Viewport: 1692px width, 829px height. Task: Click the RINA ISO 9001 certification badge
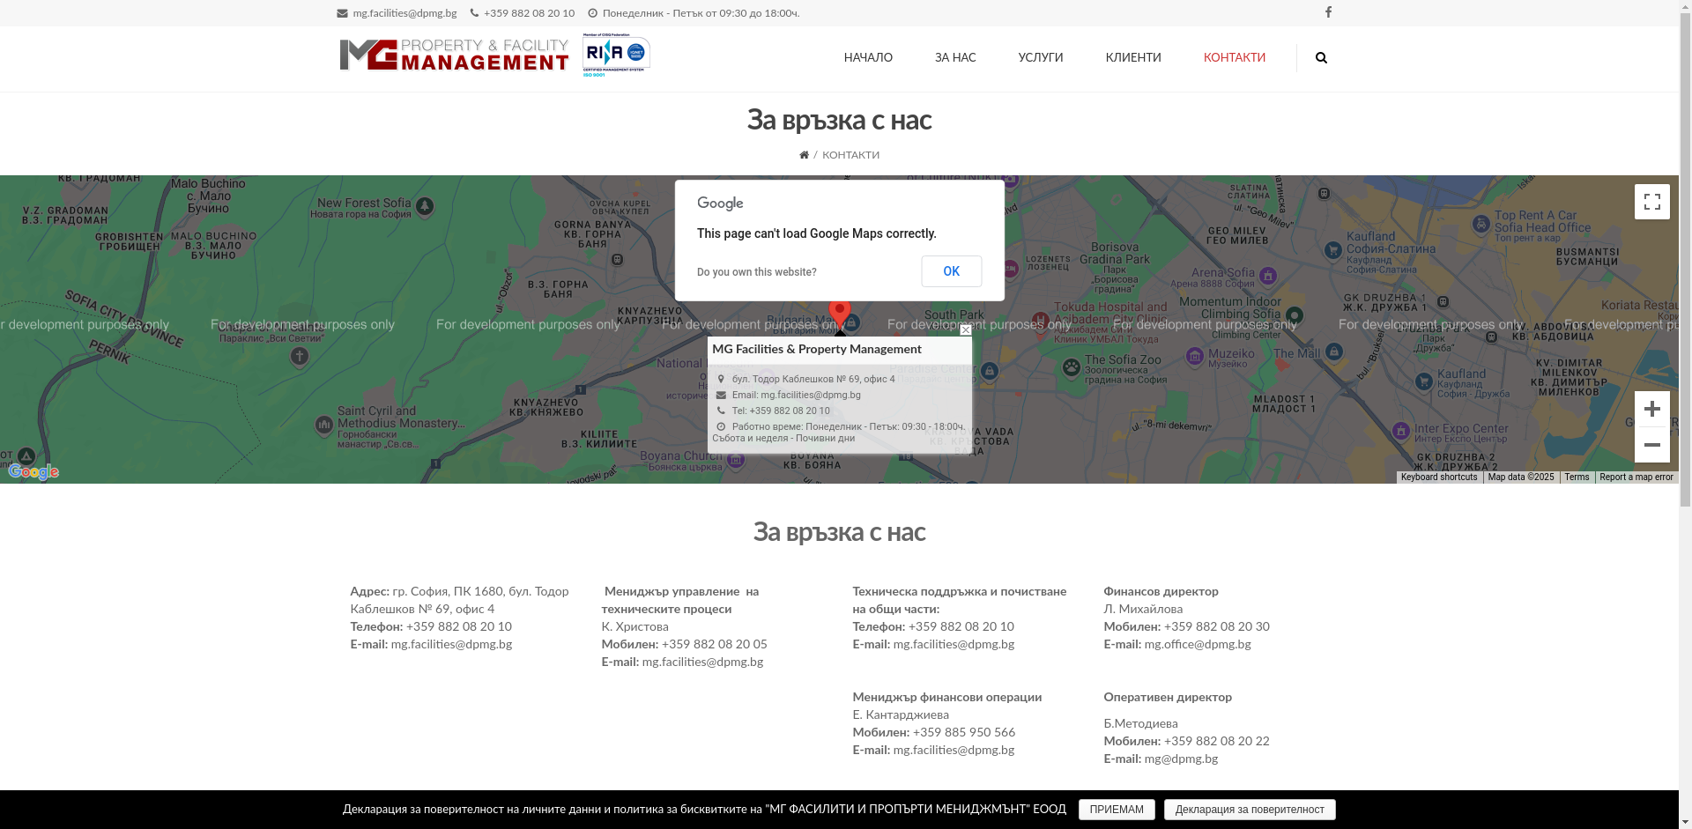[x=615, y=54]
